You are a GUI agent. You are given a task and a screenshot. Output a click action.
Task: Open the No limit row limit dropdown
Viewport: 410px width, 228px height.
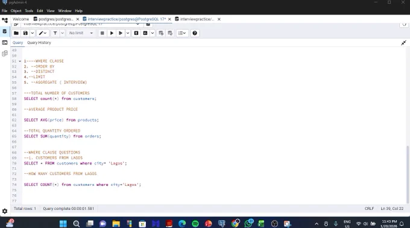coord(81,33)
